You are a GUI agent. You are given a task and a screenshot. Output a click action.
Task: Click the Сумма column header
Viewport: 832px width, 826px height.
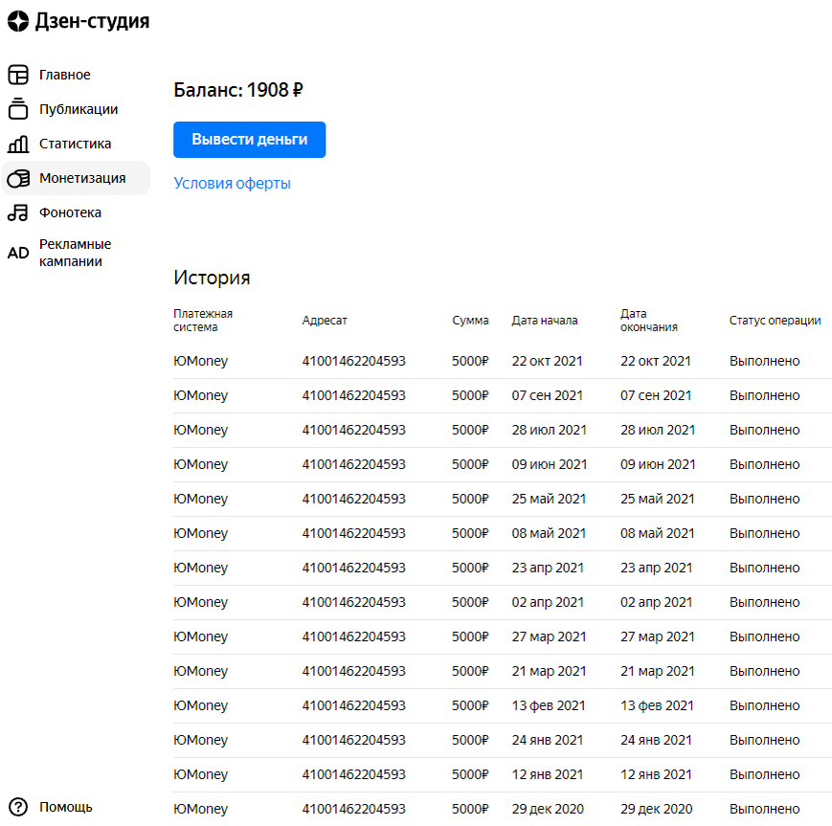coord(470,321)
